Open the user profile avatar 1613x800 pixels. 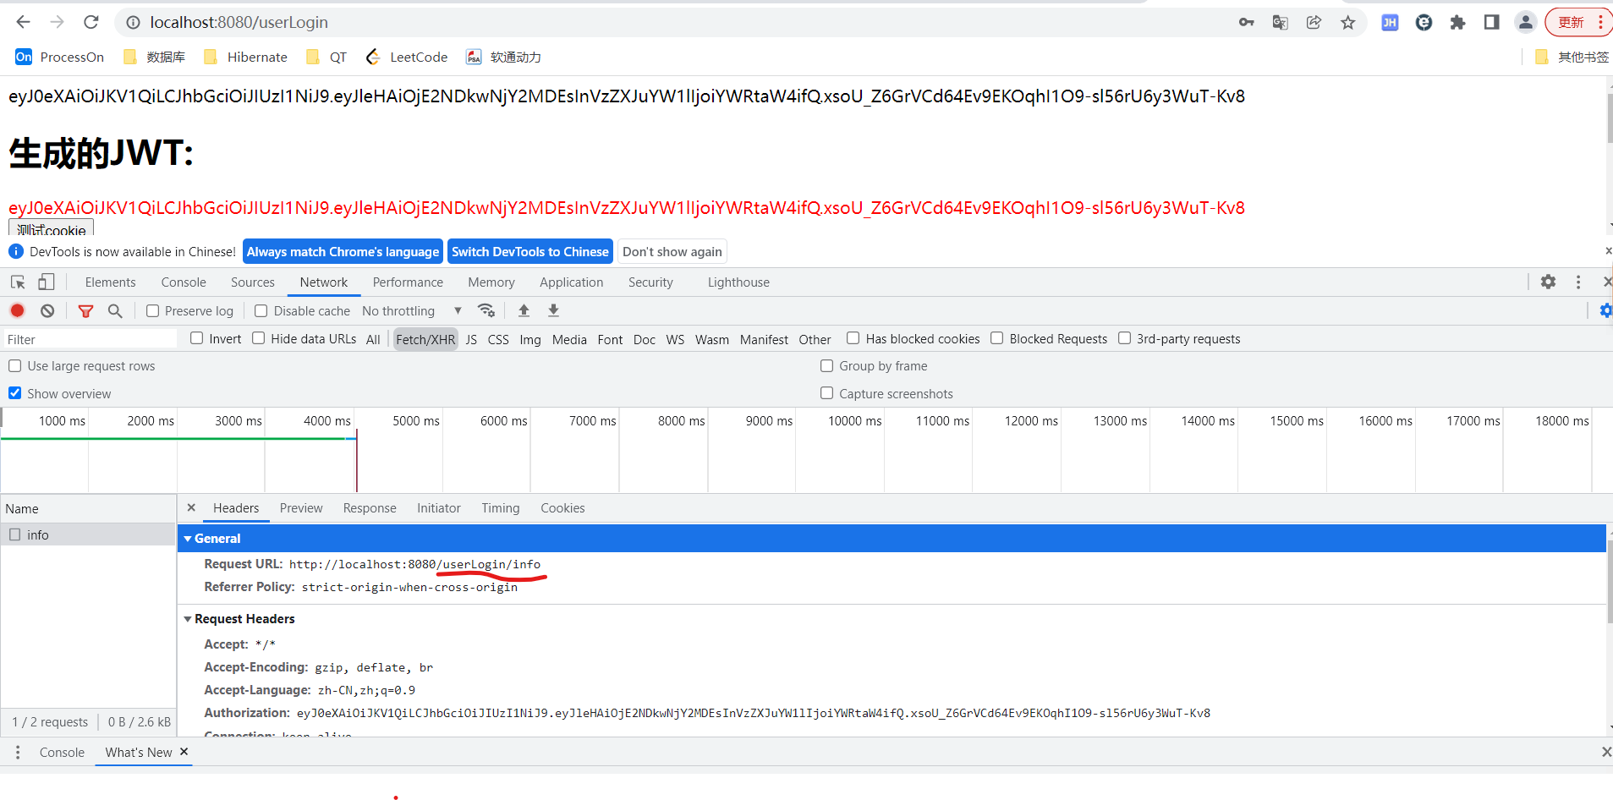(1525, 23)
